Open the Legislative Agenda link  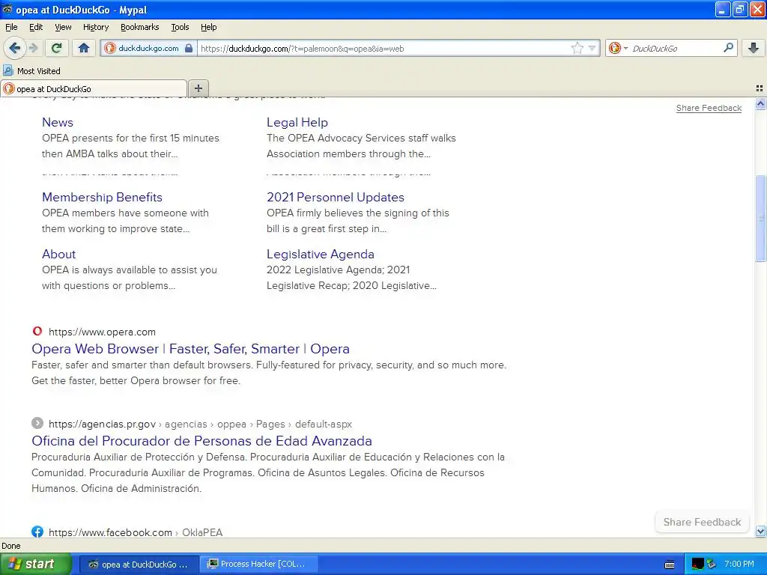(x=321, y=254)
